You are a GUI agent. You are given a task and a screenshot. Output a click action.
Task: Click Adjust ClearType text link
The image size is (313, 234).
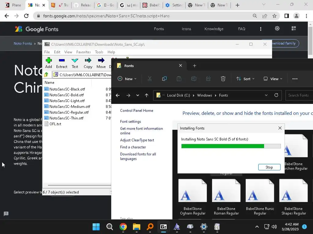coord(137,140)
